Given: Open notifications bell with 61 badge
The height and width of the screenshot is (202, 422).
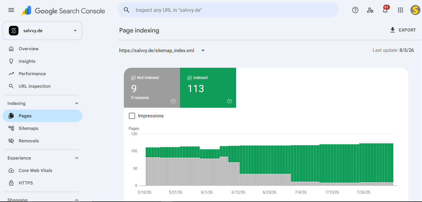Looking at the screenshot, I should (386, 10).
